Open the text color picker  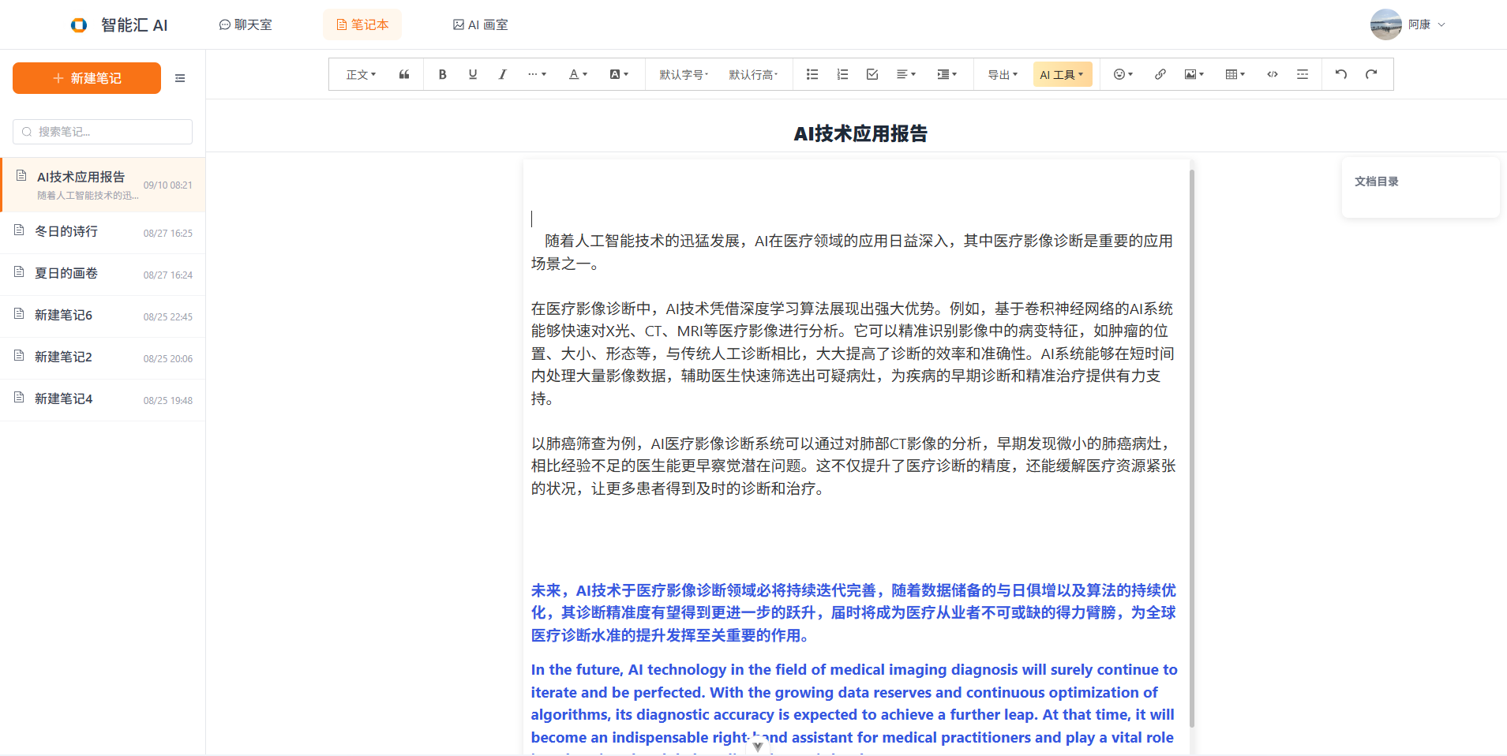(x=578, y=74)
